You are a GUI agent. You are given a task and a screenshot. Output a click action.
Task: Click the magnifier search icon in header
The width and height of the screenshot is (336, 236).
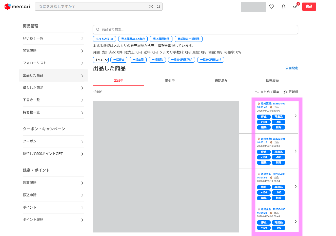(159, 7)
